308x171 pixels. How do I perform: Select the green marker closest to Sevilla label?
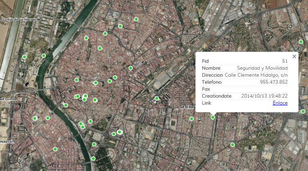[x=191, y=119]
